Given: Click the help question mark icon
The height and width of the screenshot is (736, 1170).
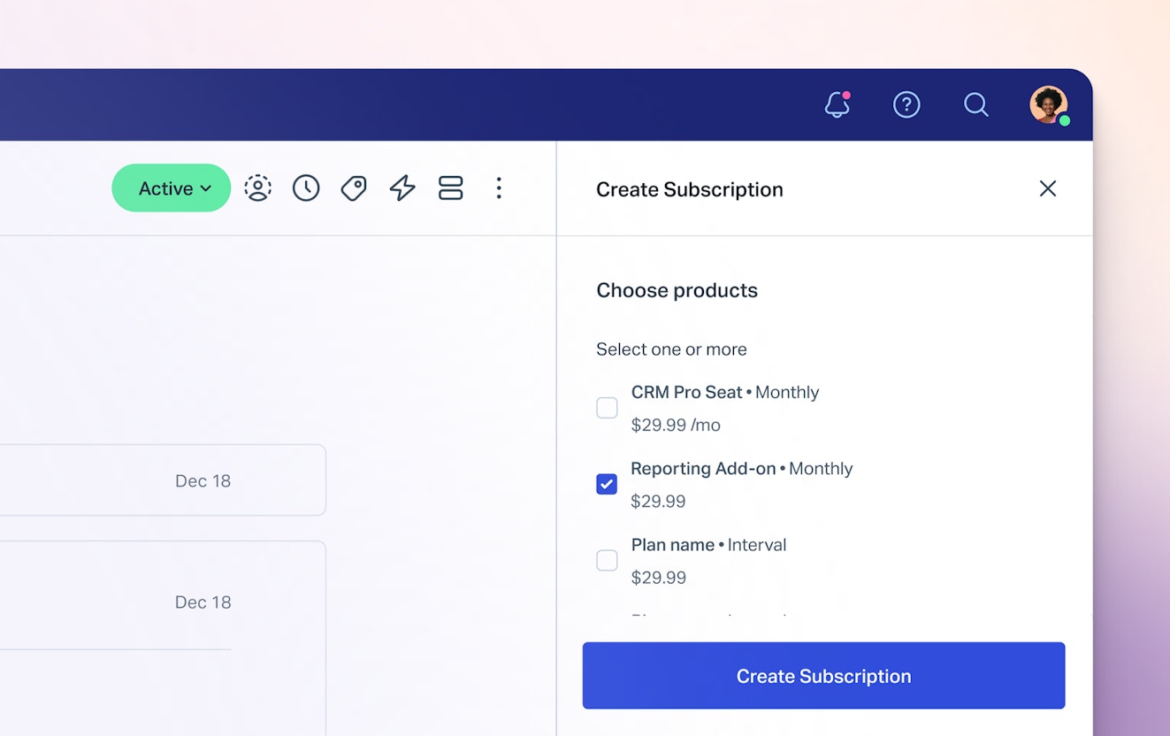Looking at the screenshot, I should [x=906, y=105].
